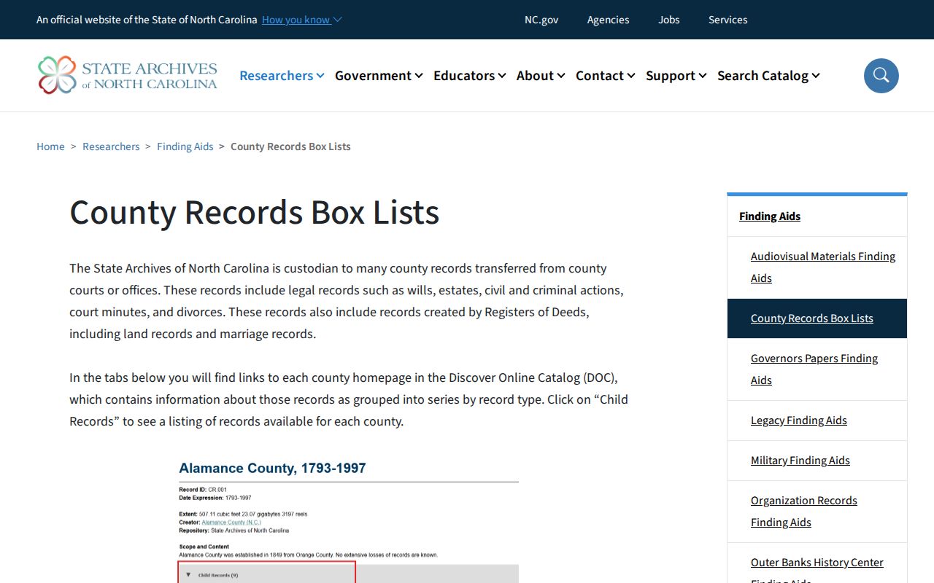Click Researchers in the breadcrumb trail
934x583 pixels.
111,146
